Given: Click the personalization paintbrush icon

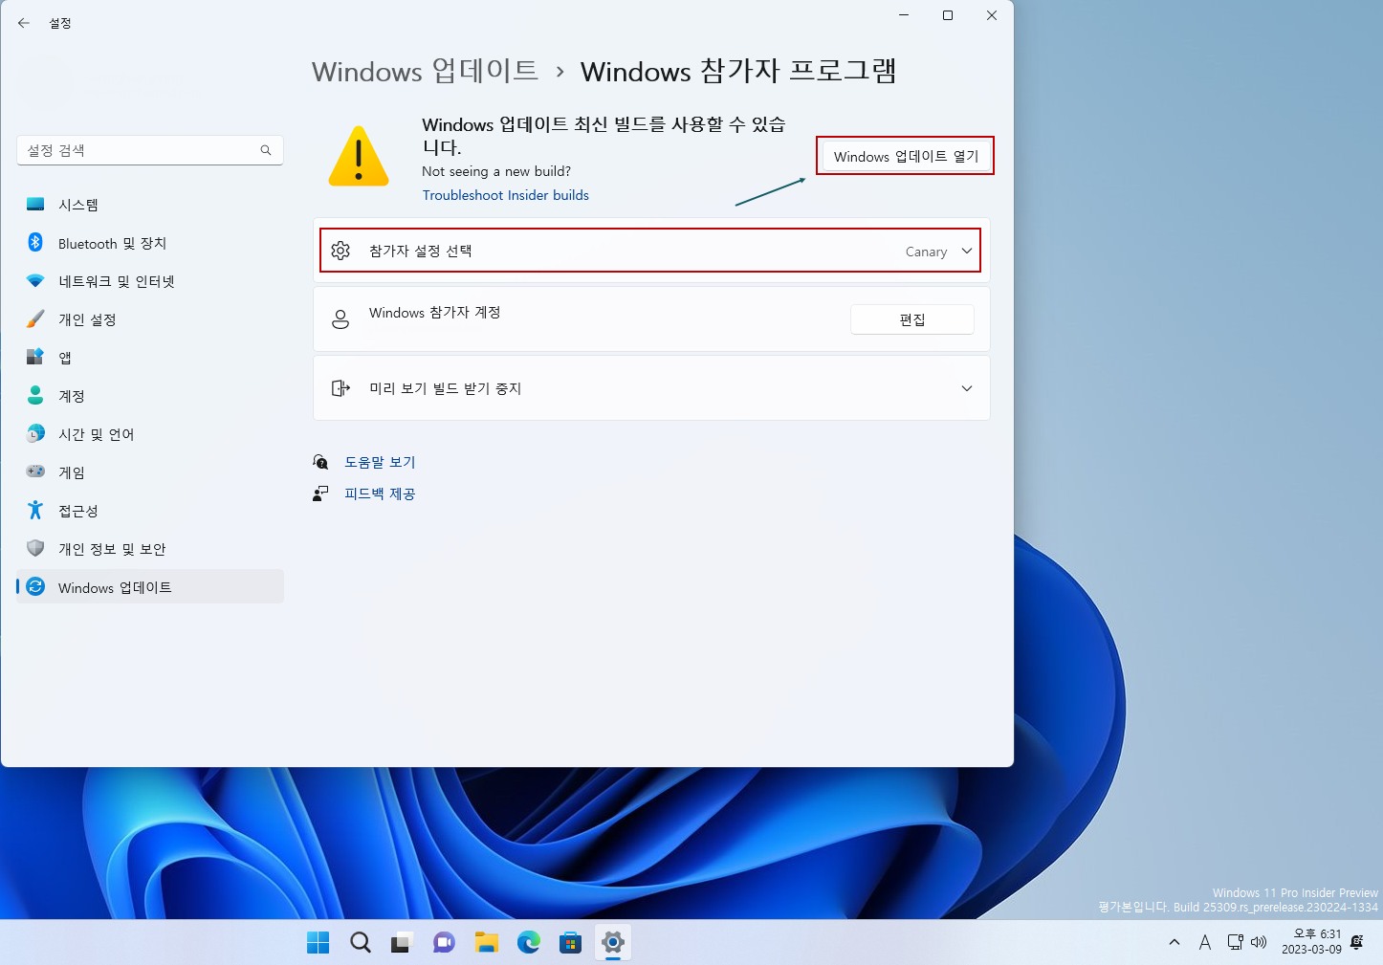Looking at the screenshot, I should [35, 318].
